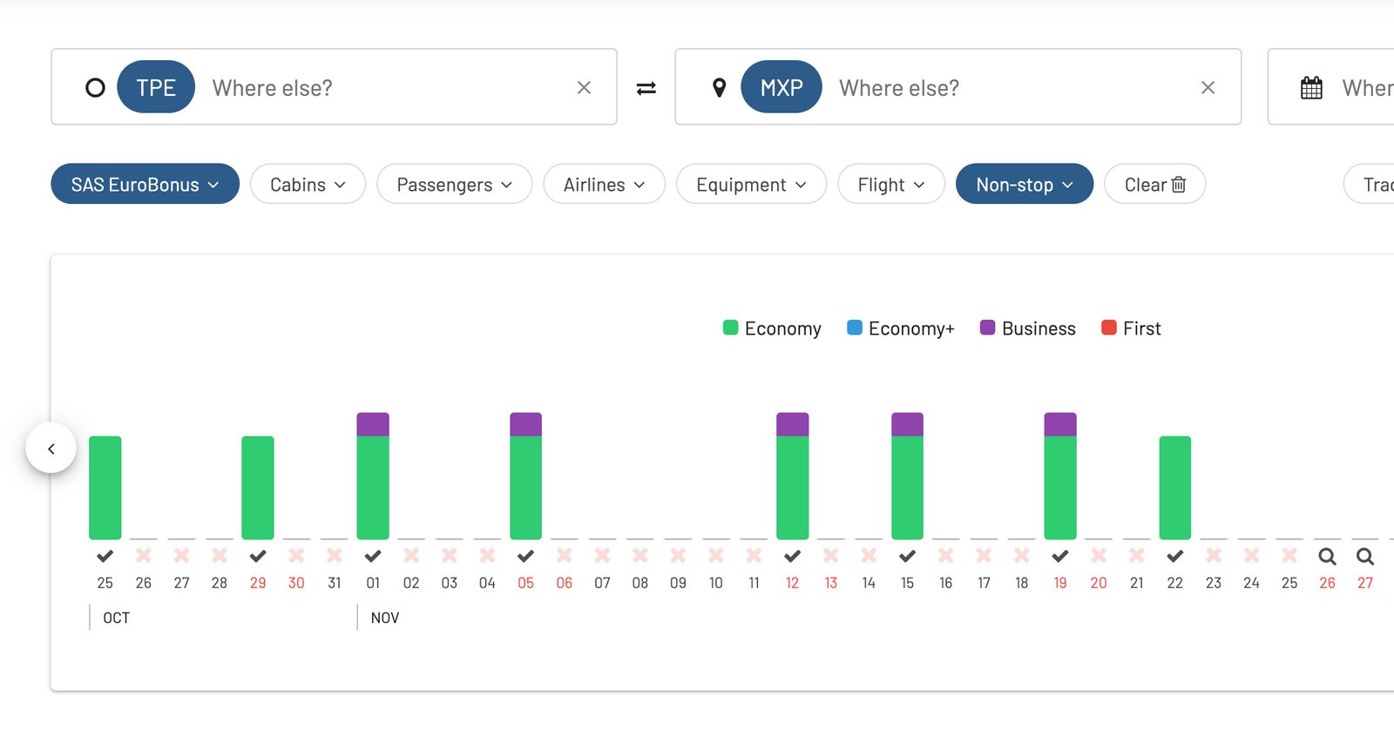Open the calendar date picker icon
The width and height of the screenshot is (1394, 745).
[x=1311, y=88]
